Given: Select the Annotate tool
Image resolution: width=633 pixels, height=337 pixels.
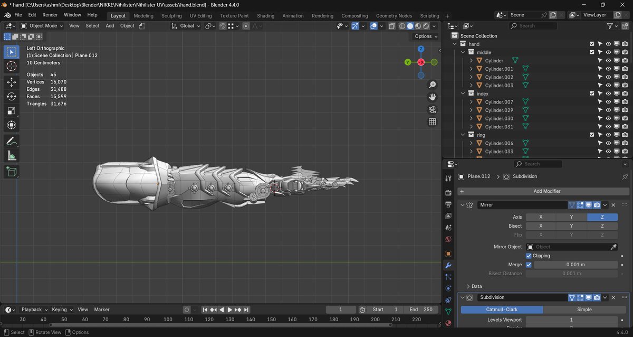Looking at the screenshot, I should tap(12, 141).
